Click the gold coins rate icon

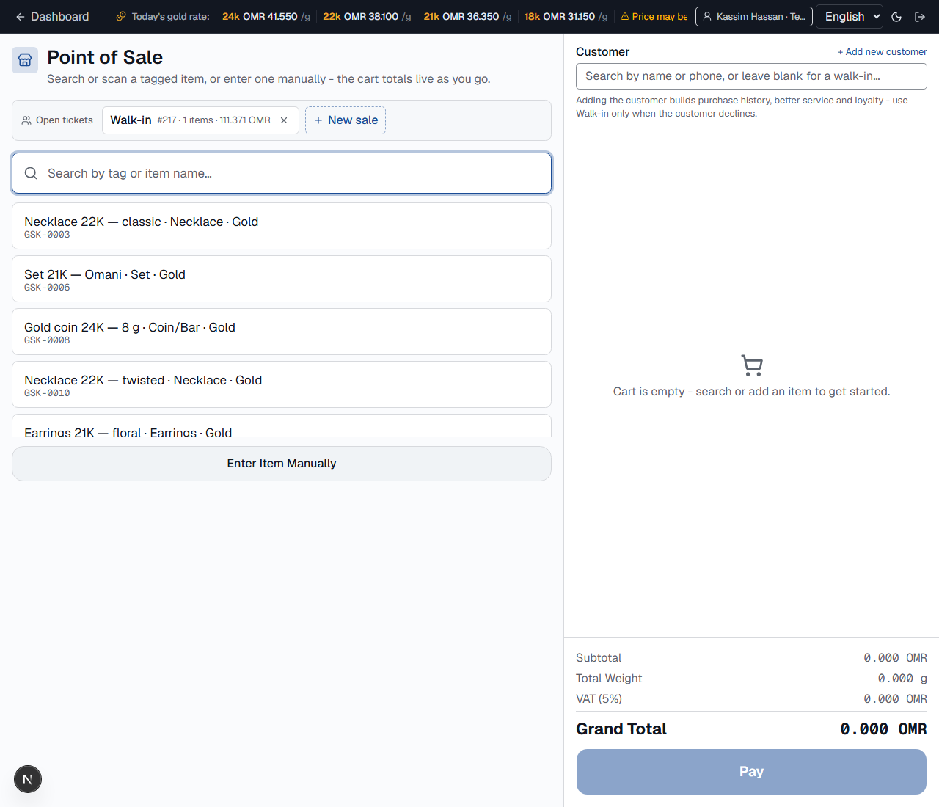[121, 16]
